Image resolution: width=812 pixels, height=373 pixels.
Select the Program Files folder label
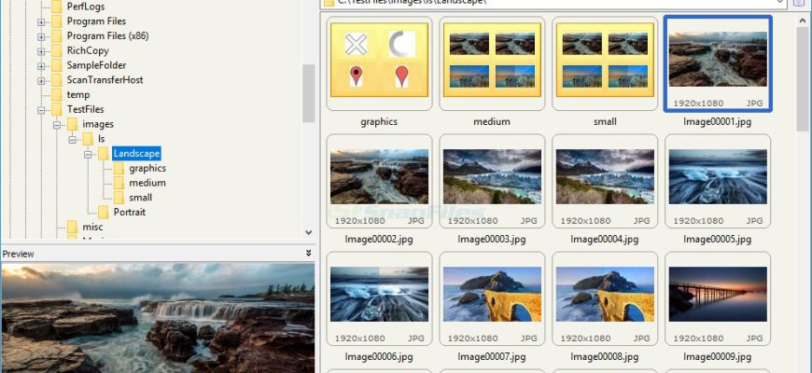pyautogui.click(x=96, y=21)
